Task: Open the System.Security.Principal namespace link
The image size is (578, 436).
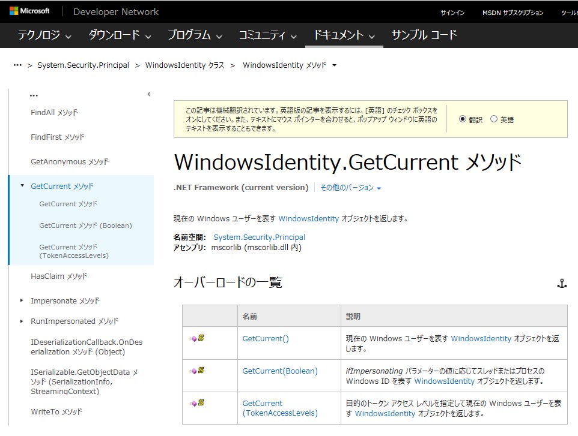Action: click(x=259, y=237)
